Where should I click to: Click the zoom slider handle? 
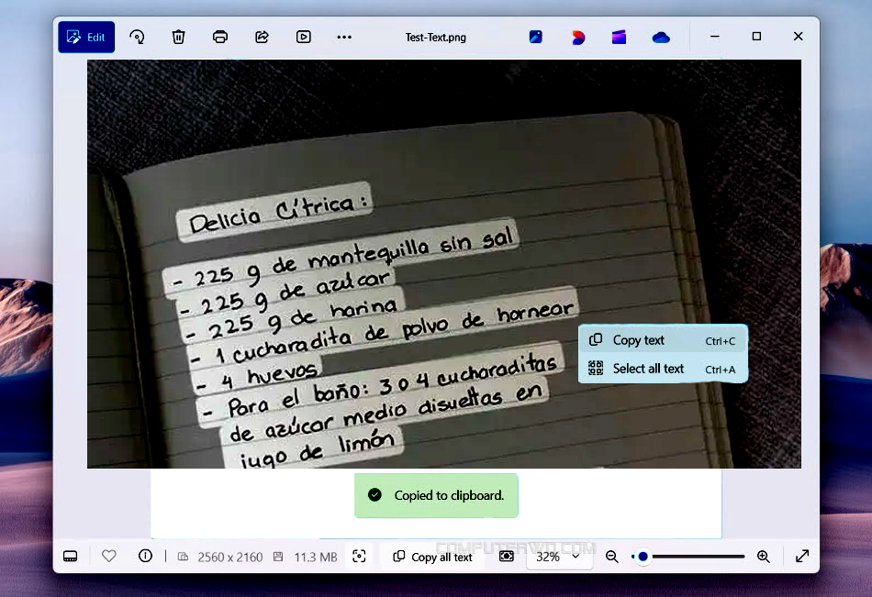click(643, 557)
